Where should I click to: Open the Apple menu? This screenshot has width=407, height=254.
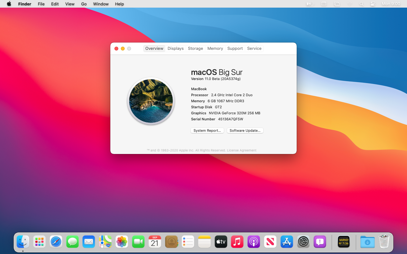9,4
